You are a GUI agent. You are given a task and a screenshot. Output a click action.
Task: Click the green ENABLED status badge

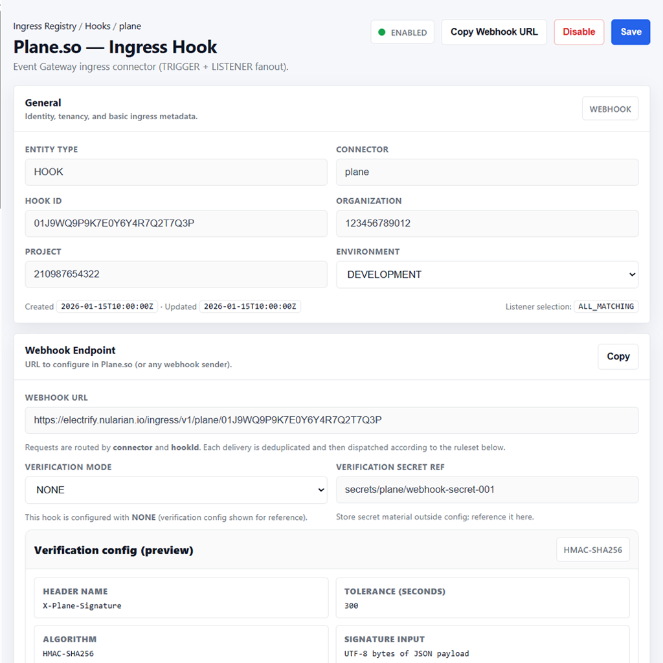point(402,32)
